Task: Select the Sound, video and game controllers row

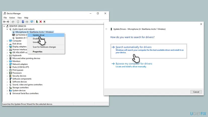Action: tap(27, 85)
